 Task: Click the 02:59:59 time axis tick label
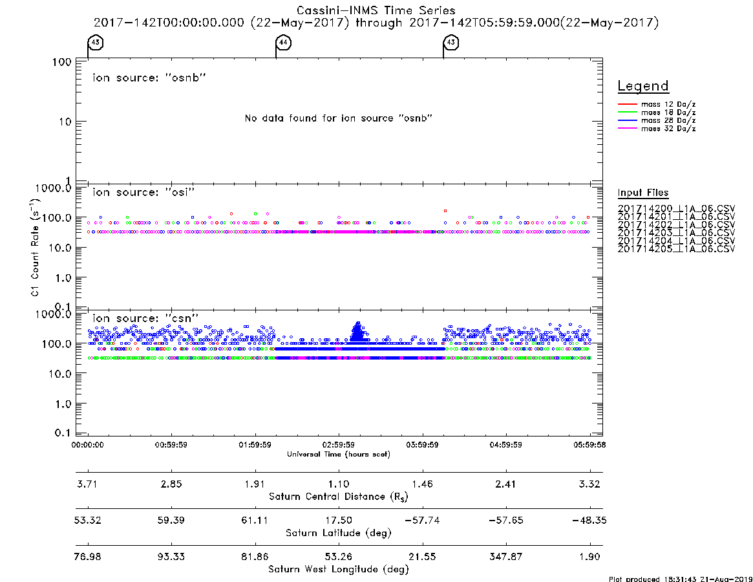click(x=339, y=445)
